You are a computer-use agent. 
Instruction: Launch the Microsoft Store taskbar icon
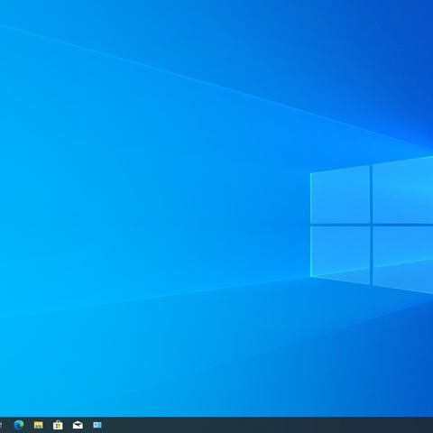pos(58,425)
